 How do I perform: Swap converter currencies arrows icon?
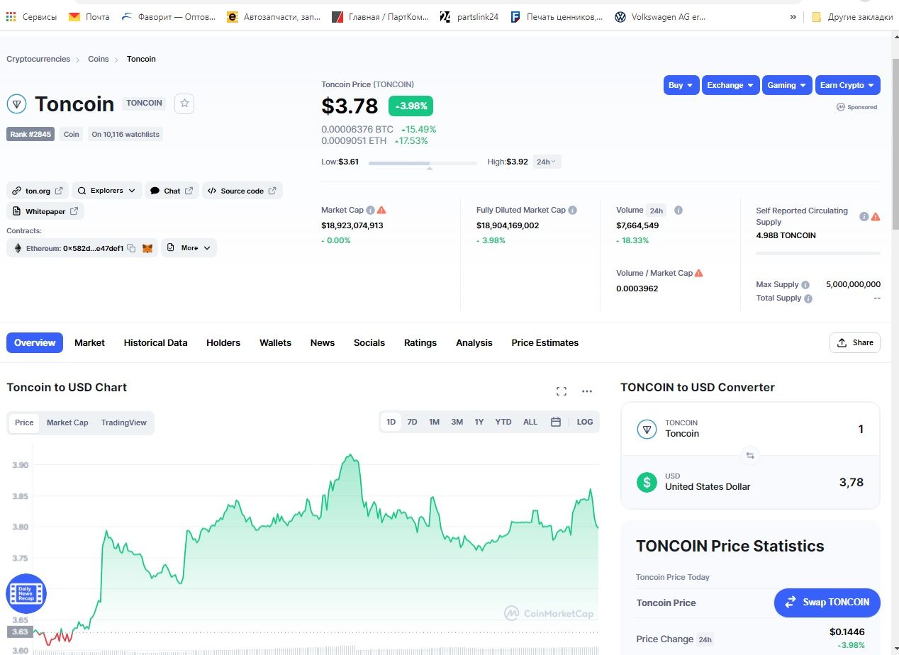tap(750, 455)
